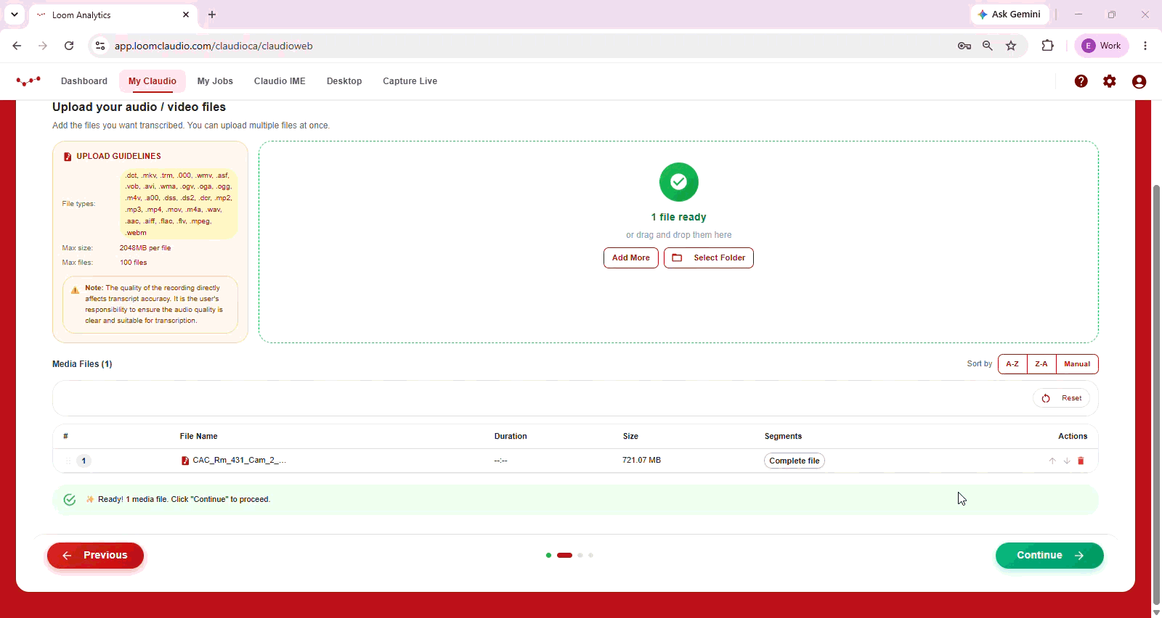Viewport: 1162px width, 618px height.
Task: Go to Capture Live tab
Action: (410, 81)
